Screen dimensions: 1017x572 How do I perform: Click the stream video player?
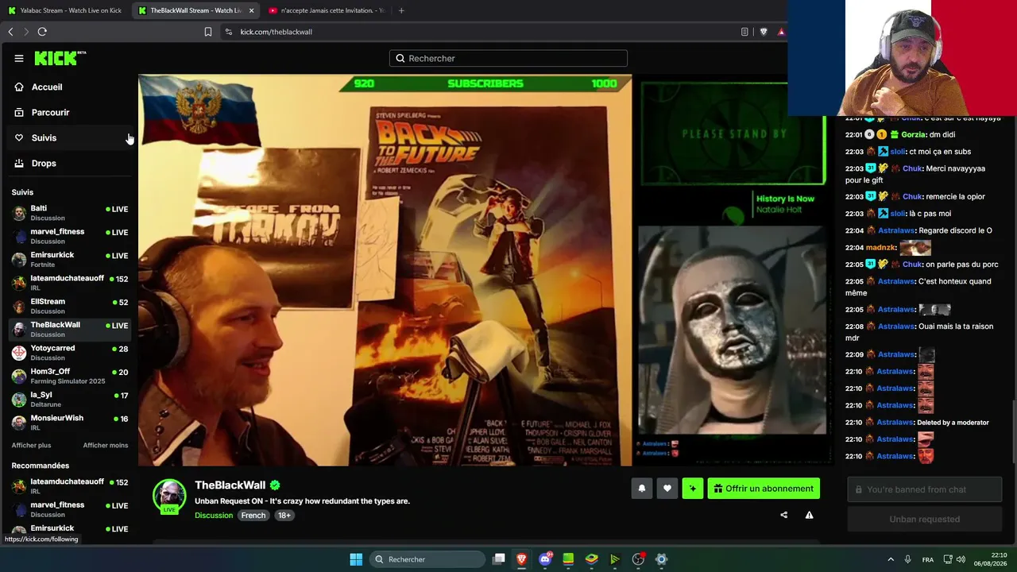tap(485, 270)
